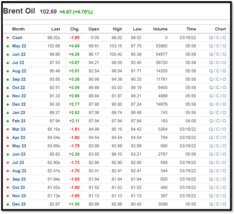Click the green up arrow beside Dec 22
The image size is (235, 214).
click(x=8, y=104)
